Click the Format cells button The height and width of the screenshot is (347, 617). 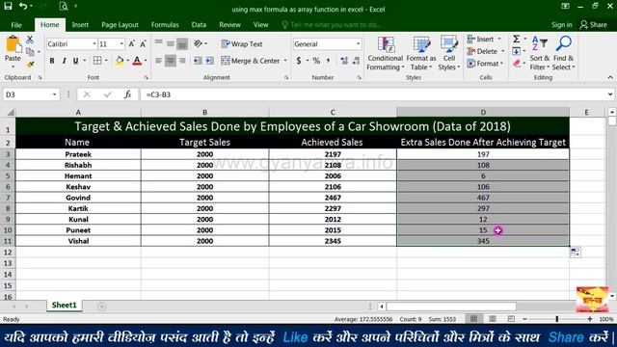485,64
